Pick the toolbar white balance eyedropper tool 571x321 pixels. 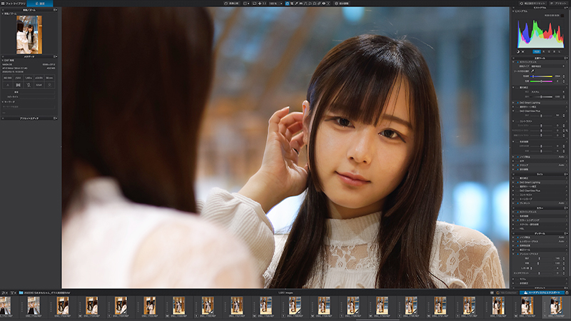pos(296,4)
